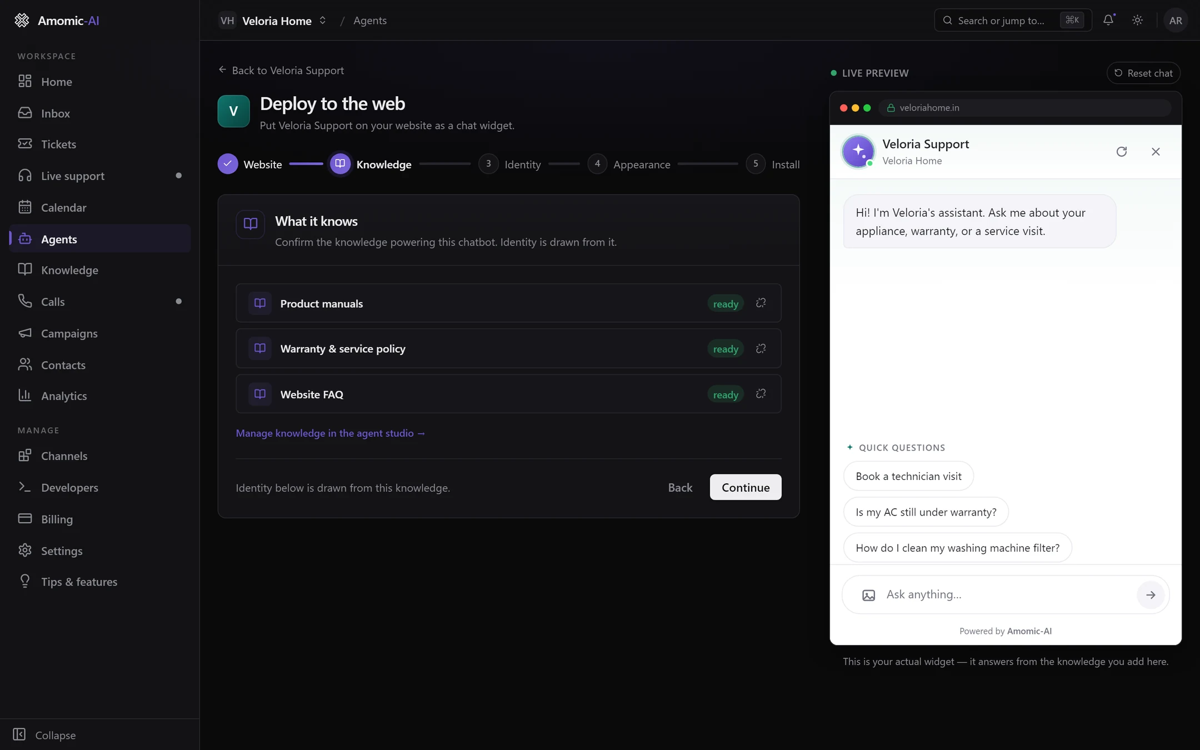Send the chat message arrow button
This screenshot has height=750, width=1200.
tap(1151, 595)
